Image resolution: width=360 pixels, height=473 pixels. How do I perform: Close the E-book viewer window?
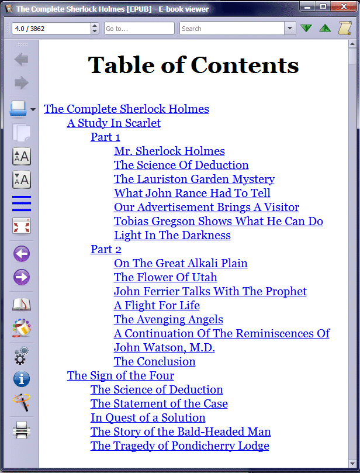(344, 6)
